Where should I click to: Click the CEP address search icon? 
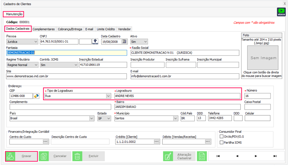[x=36, y=96]
